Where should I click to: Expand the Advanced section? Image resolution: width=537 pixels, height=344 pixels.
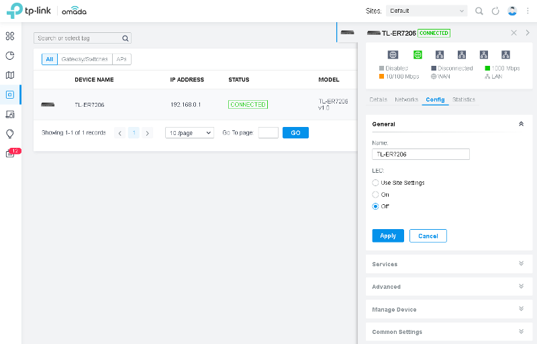coord(449,286)
